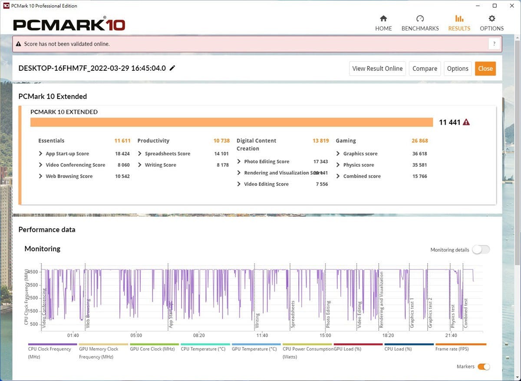521x381 pixels.
Task: Click the Essentials score 11 611
Action: pos(122,141)
